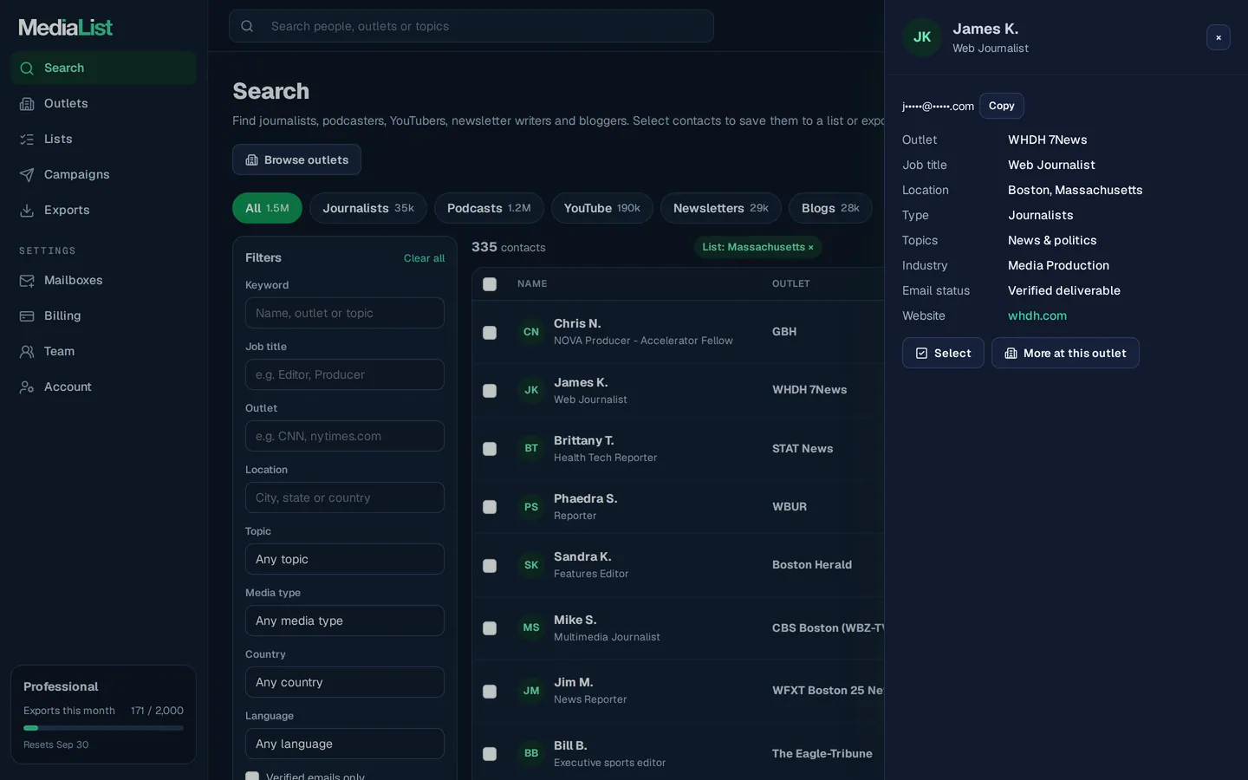
Task: Open the Any topic dropdown
Action: pyautogui.click(x=345, y=559)
